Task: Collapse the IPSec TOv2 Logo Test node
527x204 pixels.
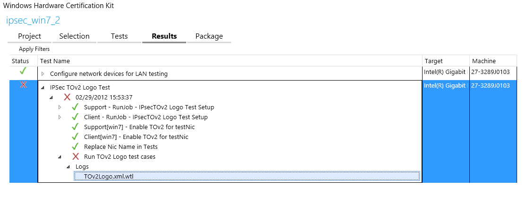Action: click(43, 88)
